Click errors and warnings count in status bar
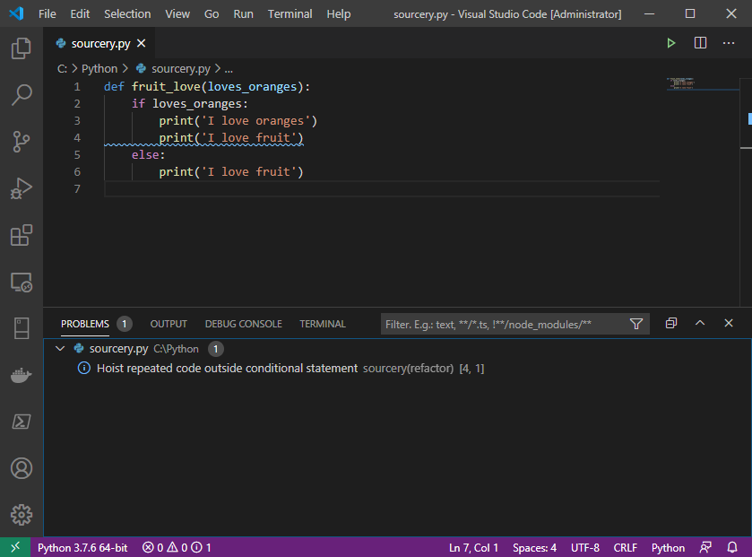 coord(177,547)
